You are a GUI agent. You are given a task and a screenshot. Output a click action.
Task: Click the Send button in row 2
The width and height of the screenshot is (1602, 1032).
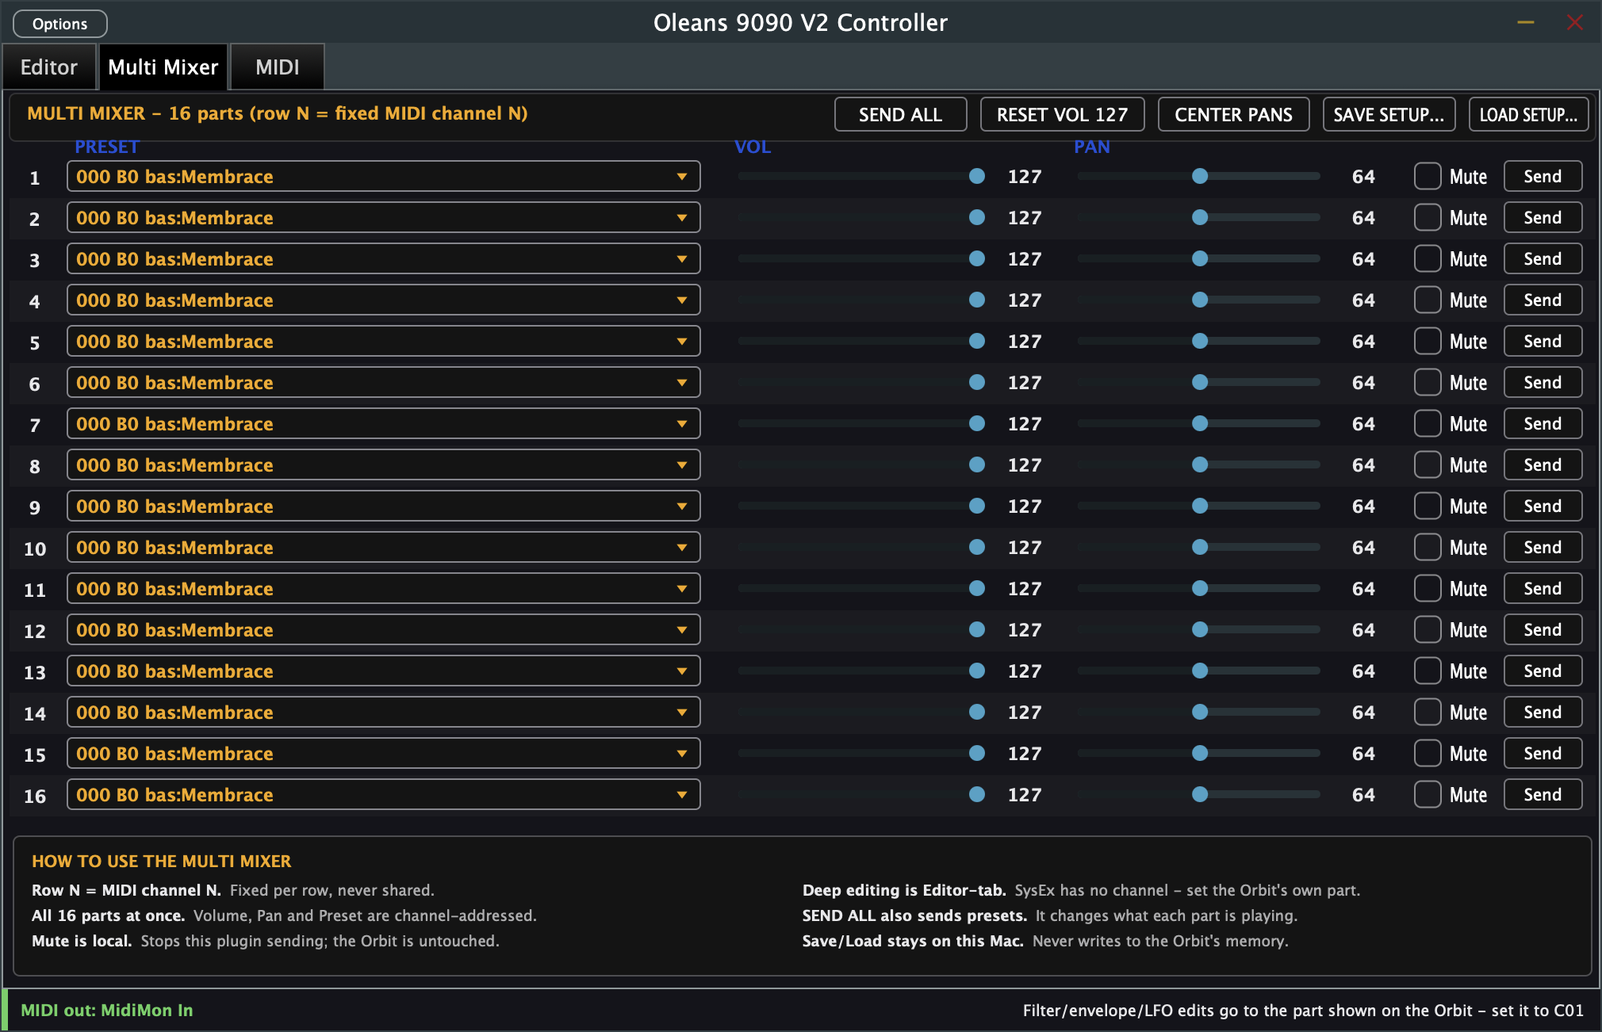click(x=1543, y=218)
